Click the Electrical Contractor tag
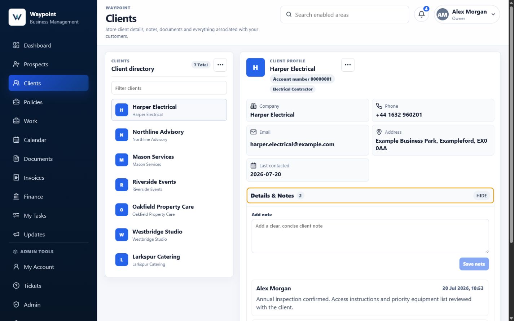The width and height of the screenshot is (514, 321). 293,89
